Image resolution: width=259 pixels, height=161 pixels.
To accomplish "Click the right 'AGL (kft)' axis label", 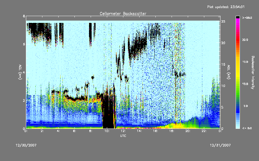I will coord(229,72).
